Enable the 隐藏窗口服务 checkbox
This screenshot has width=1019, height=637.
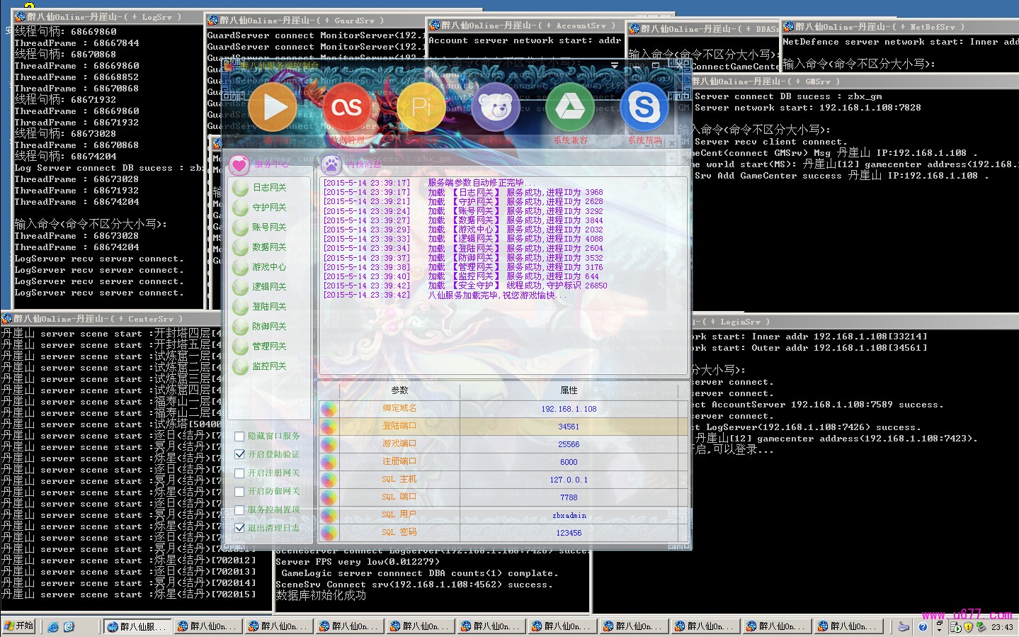click(x=240, y=436)
